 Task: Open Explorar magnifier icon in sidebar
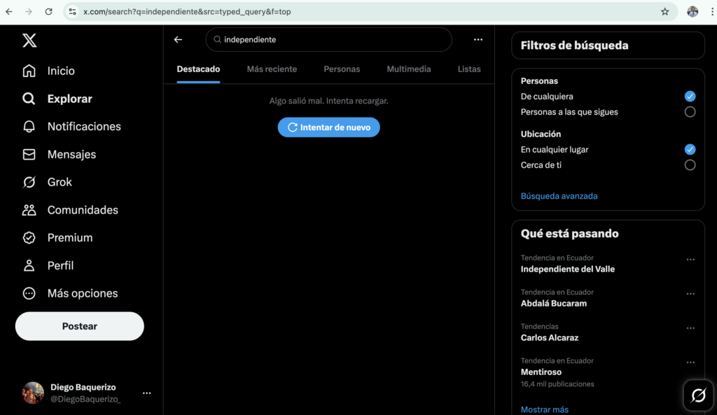click(x=29, y=99)
